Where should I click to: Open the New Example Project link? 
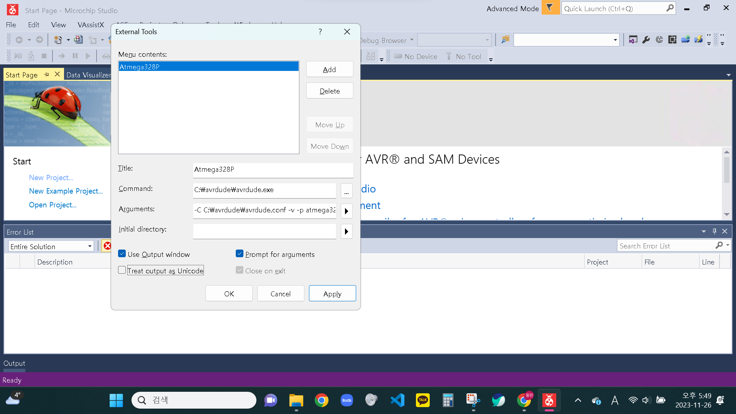(x=66, y=191)
